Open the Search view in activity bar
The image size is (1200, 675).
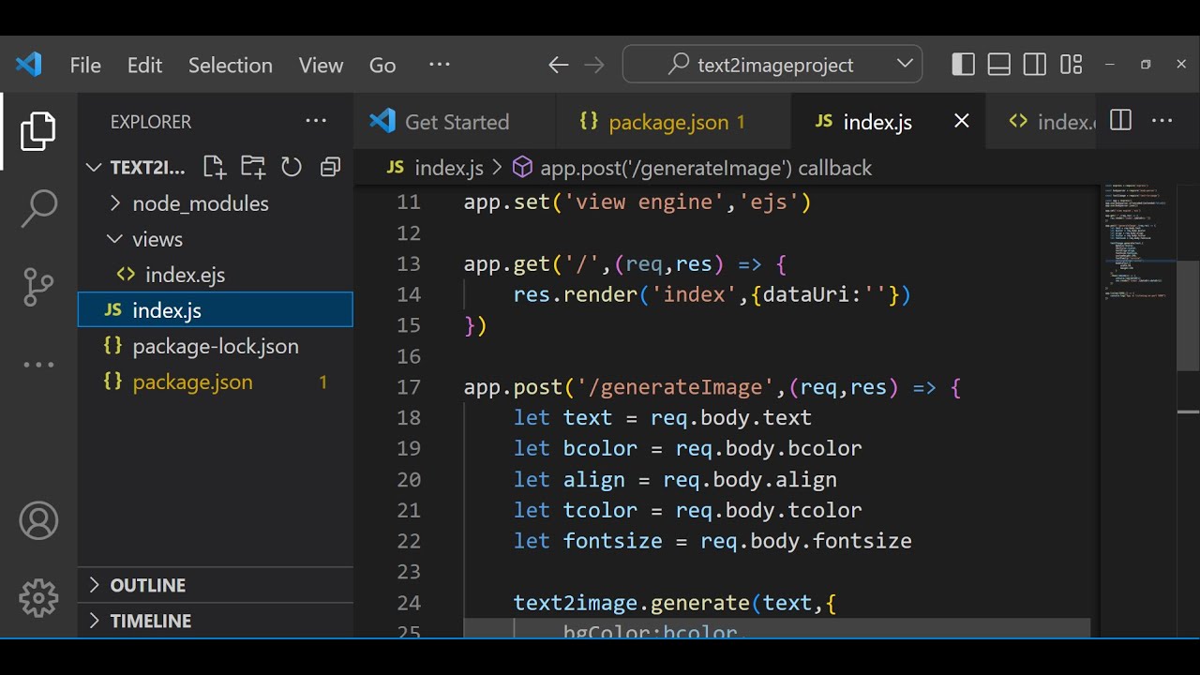pyautogui.click(x=38, y=208)
